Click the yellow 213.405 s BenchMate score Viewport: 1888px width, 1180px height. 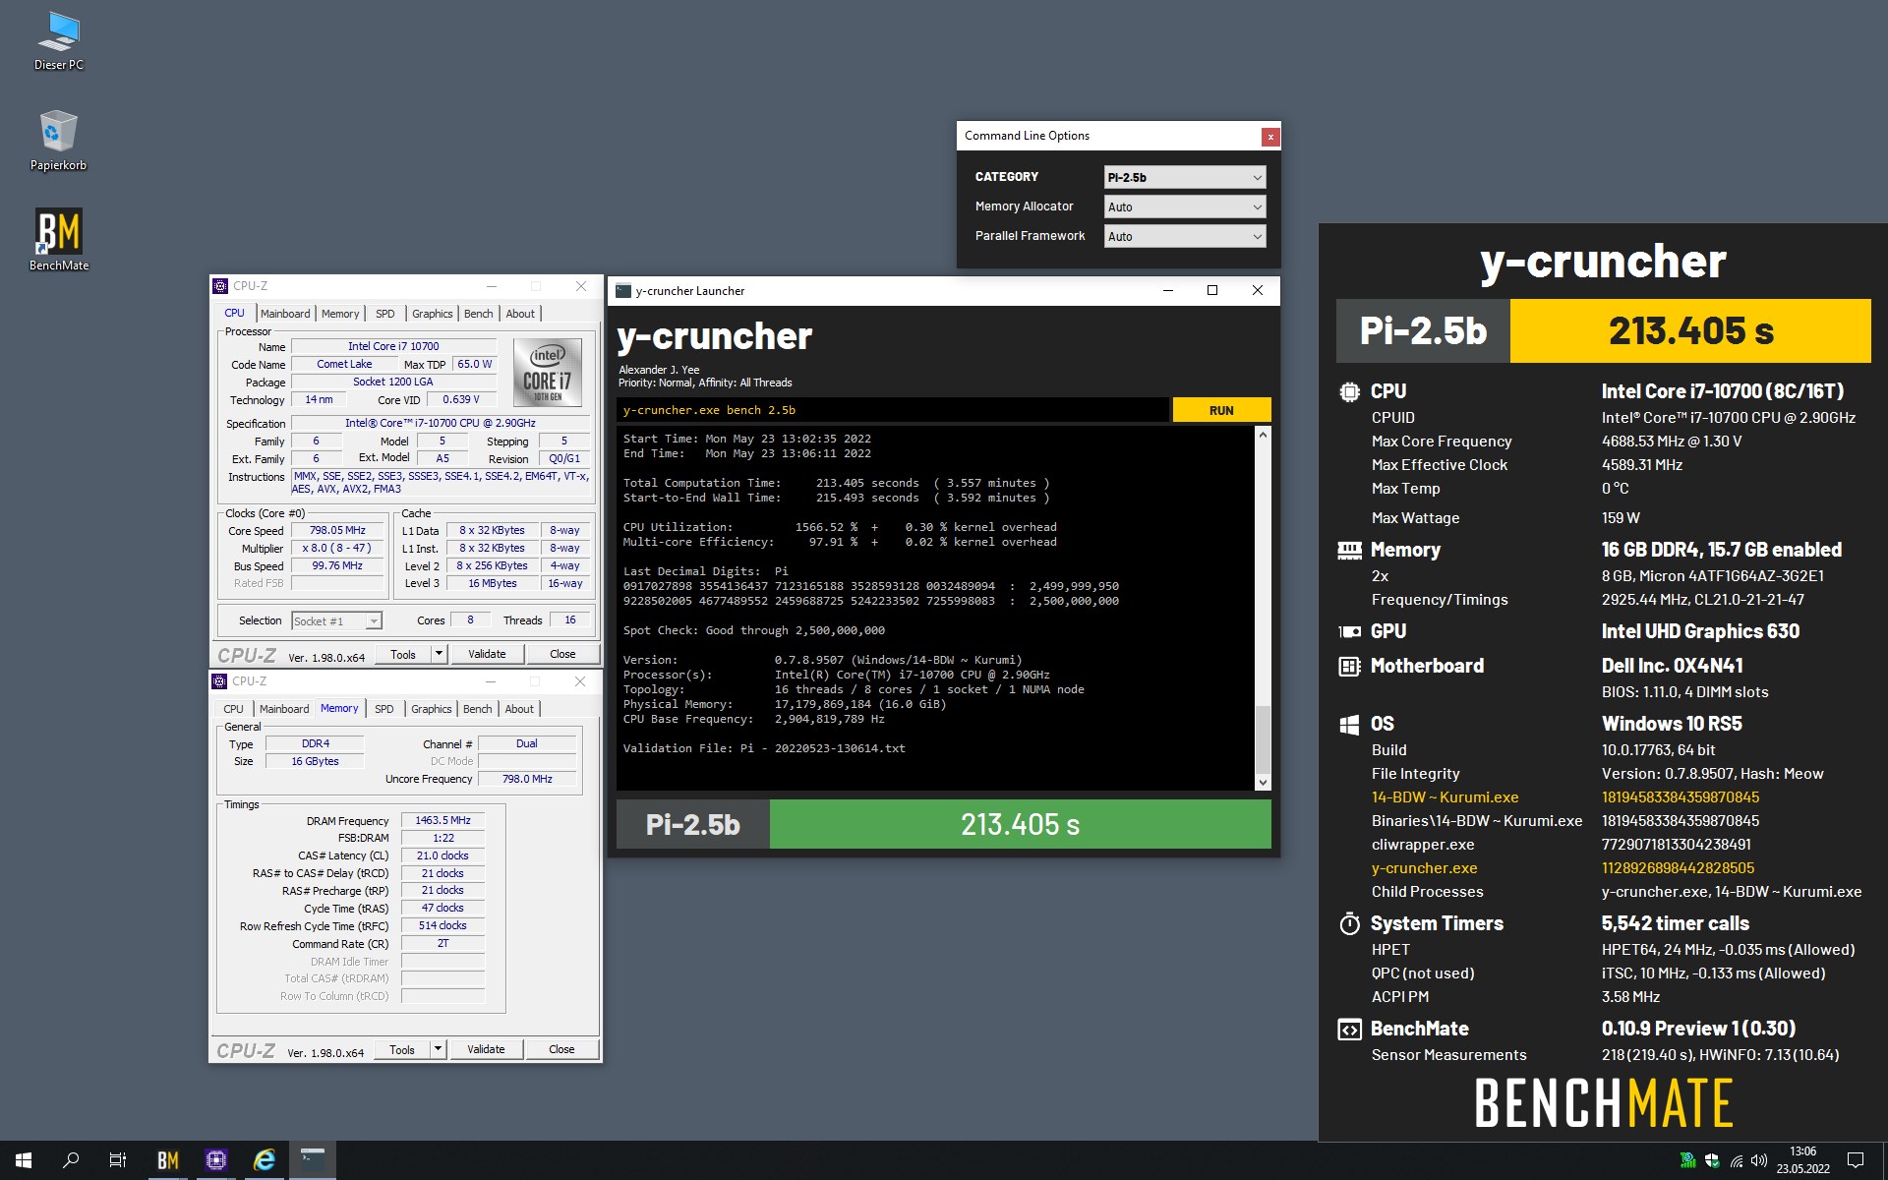click(x=1690, y=331)
